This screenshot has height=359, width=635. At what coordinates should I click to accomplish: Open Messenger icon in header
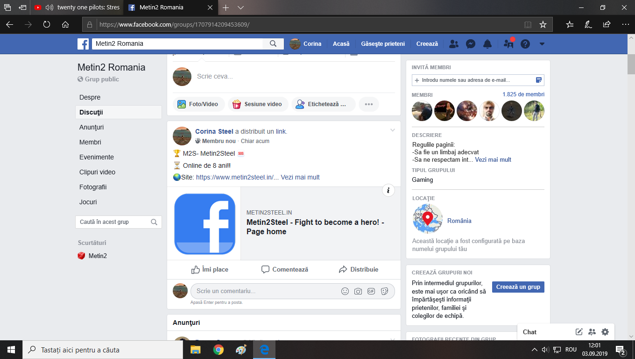point(471,44)
